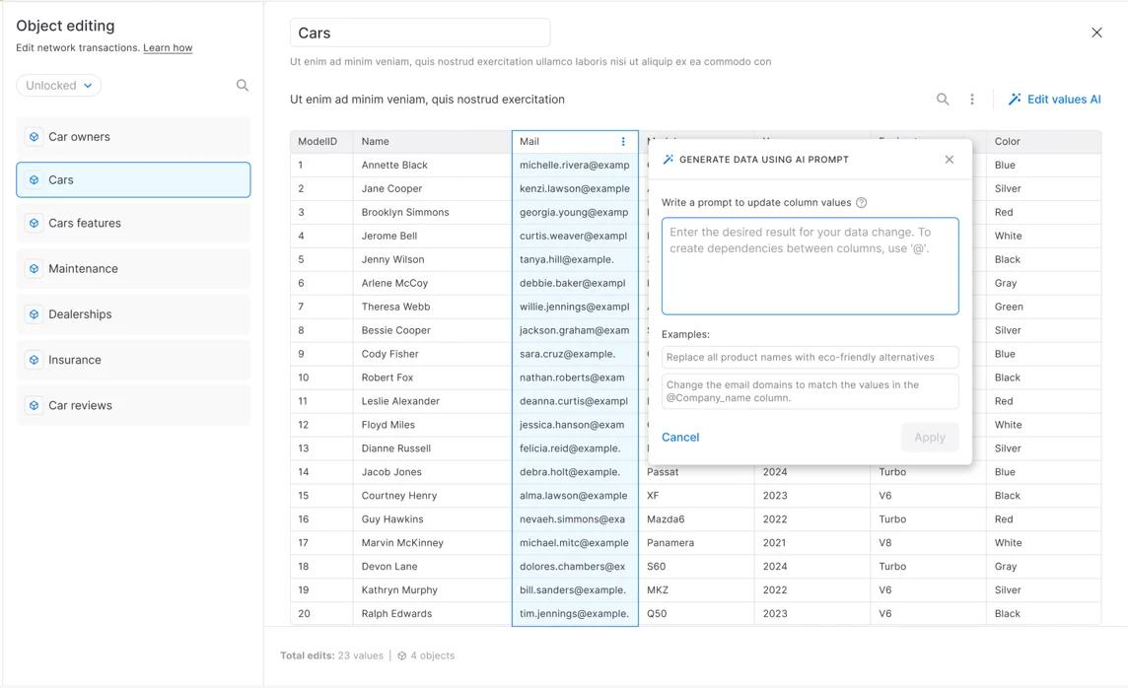Click the sidebar search magnifier icon
The width and height of the screenshot is (1128, 688).
(243, 86)
